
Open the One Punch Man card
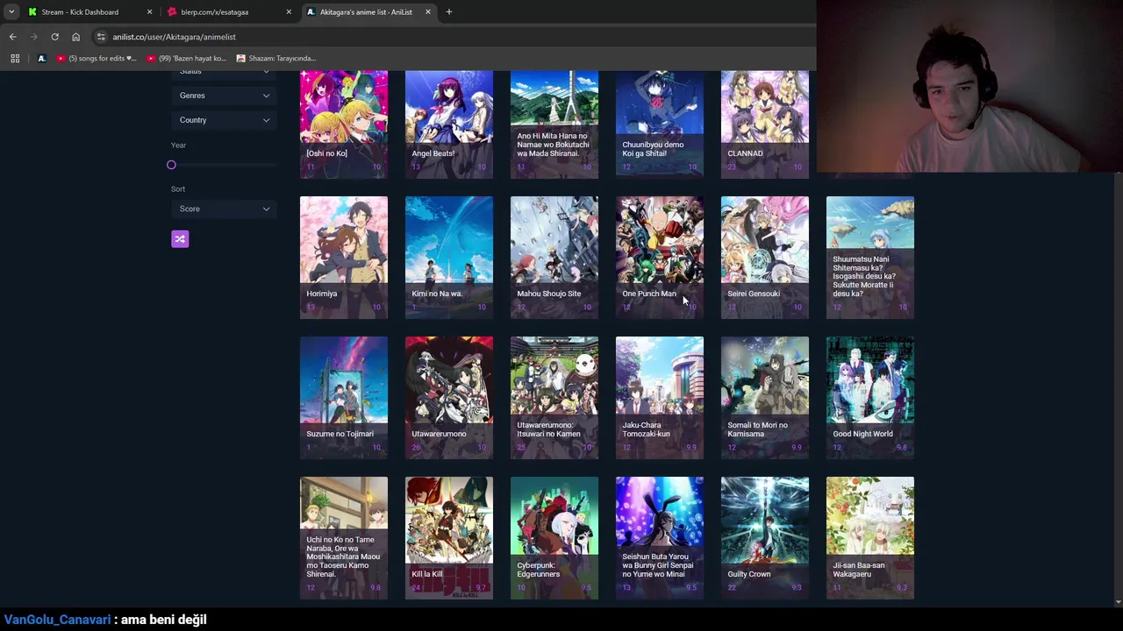(660, 258)
